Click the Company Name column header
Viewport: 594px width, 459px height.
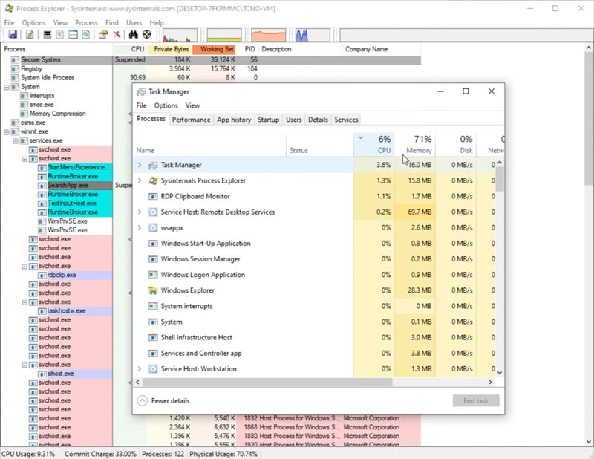point(381,49)
